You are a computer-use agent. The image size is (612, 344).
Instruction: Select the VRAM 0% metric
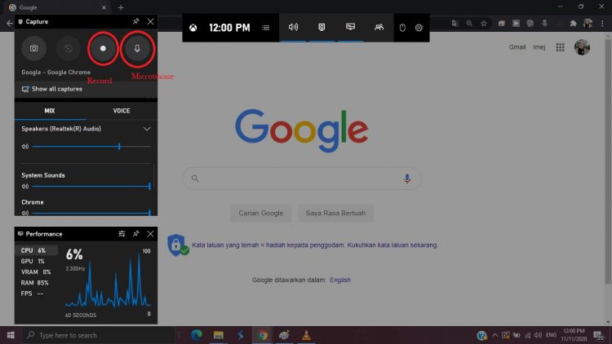tap(36, 271)
